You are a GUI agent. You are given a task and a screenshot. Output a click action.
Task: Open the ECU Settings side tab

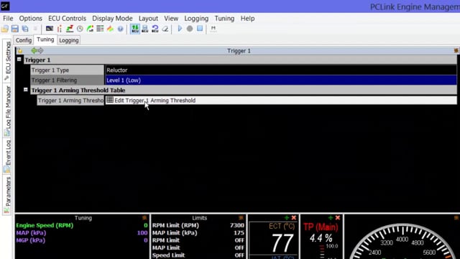point(7,61)
